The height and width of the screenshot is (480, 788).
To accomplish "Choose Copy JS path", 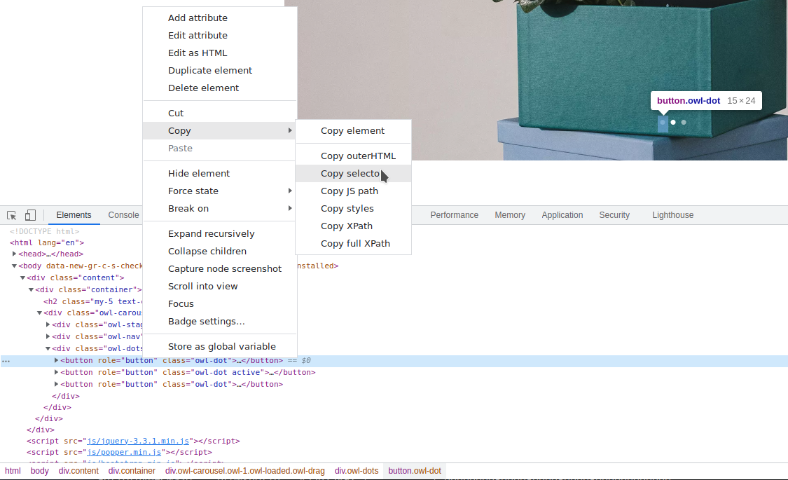I will click(x=353, y=191).
